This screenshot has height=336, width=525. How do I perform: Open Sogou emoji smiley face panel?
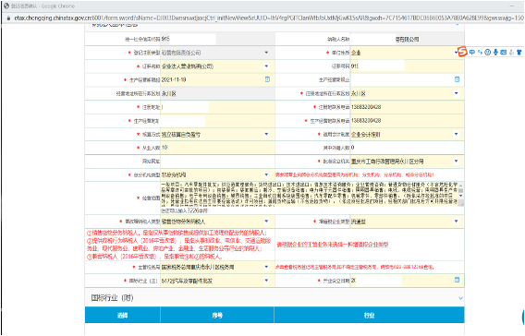pos(487,53)
